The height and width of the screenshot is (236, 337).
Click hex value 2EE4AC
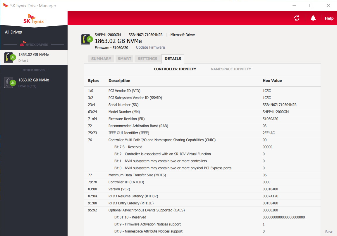[269, 133]
